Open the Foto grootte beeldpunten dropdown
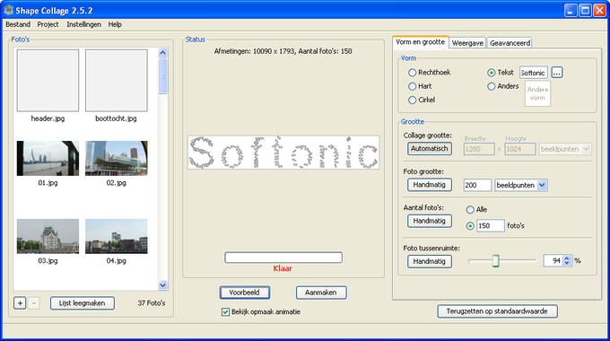Viewport: 610px width, 341px height. 542,185
